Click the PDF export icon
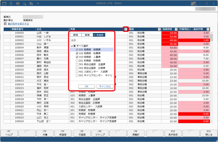This screenshot has height=142, width=218. (24, 3)
